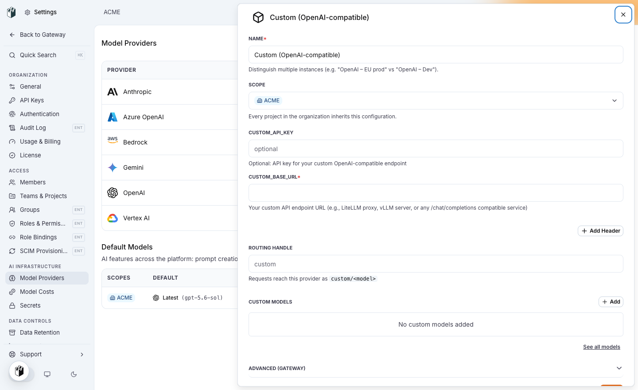Select the Azure OpenAI provider logo

(x=113, y=117)
